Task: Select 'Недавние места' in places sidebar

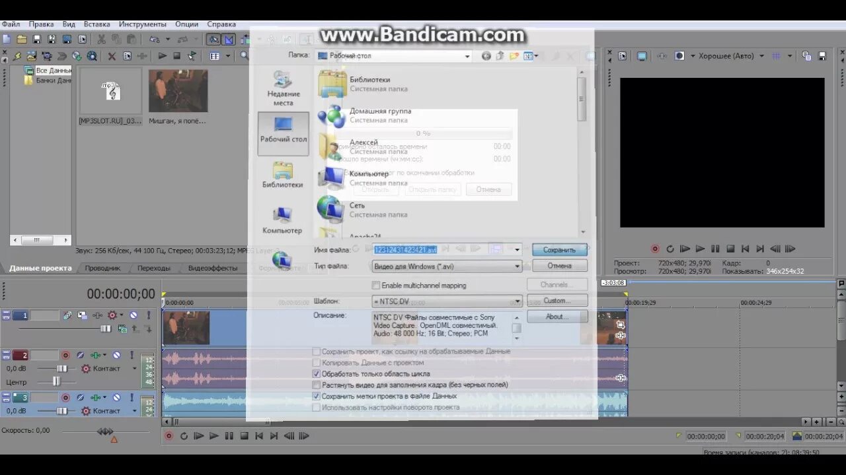Action: [x=283, y=89]
